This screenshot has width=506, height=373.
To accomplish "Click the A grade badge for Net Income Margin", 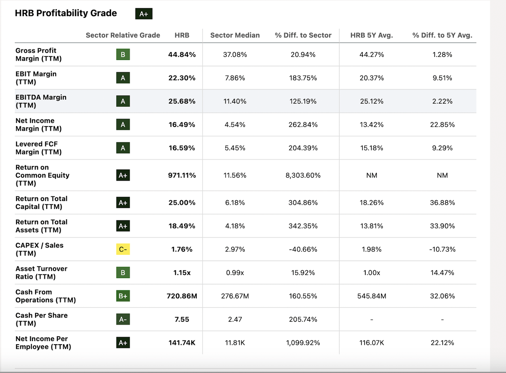I will tap(123, 124).
